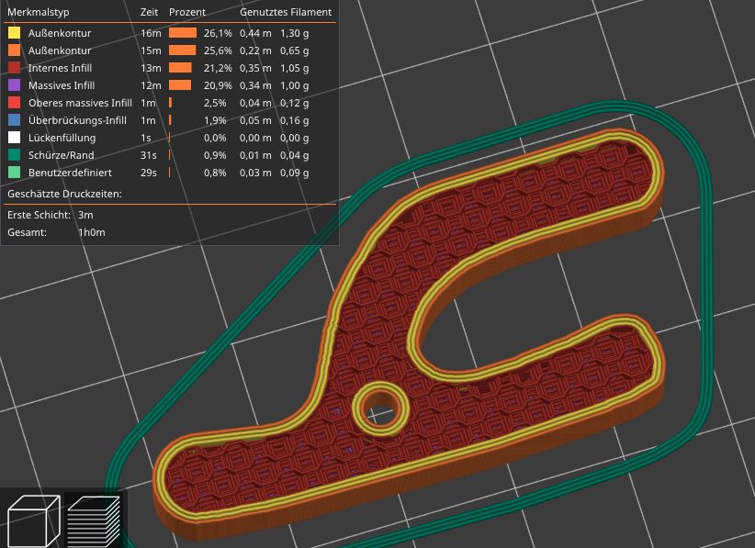Click the 31s Schürze/Rand time value
755x548 pixels.
[x=148, y=155]
